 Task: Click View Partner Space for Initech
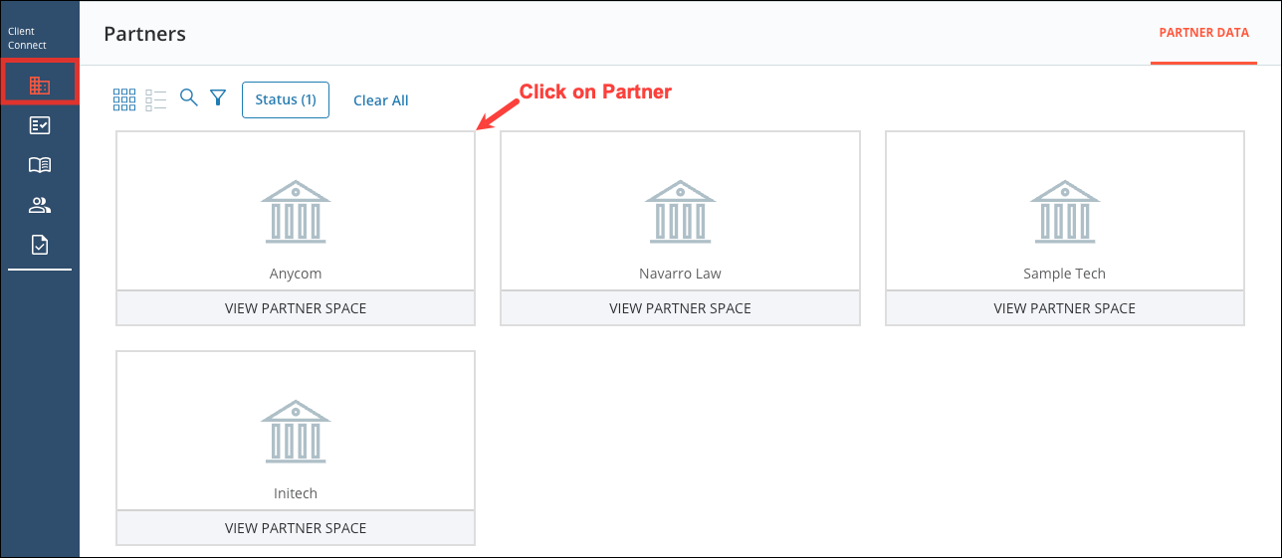pyautogui.click(x=296, y=528)
